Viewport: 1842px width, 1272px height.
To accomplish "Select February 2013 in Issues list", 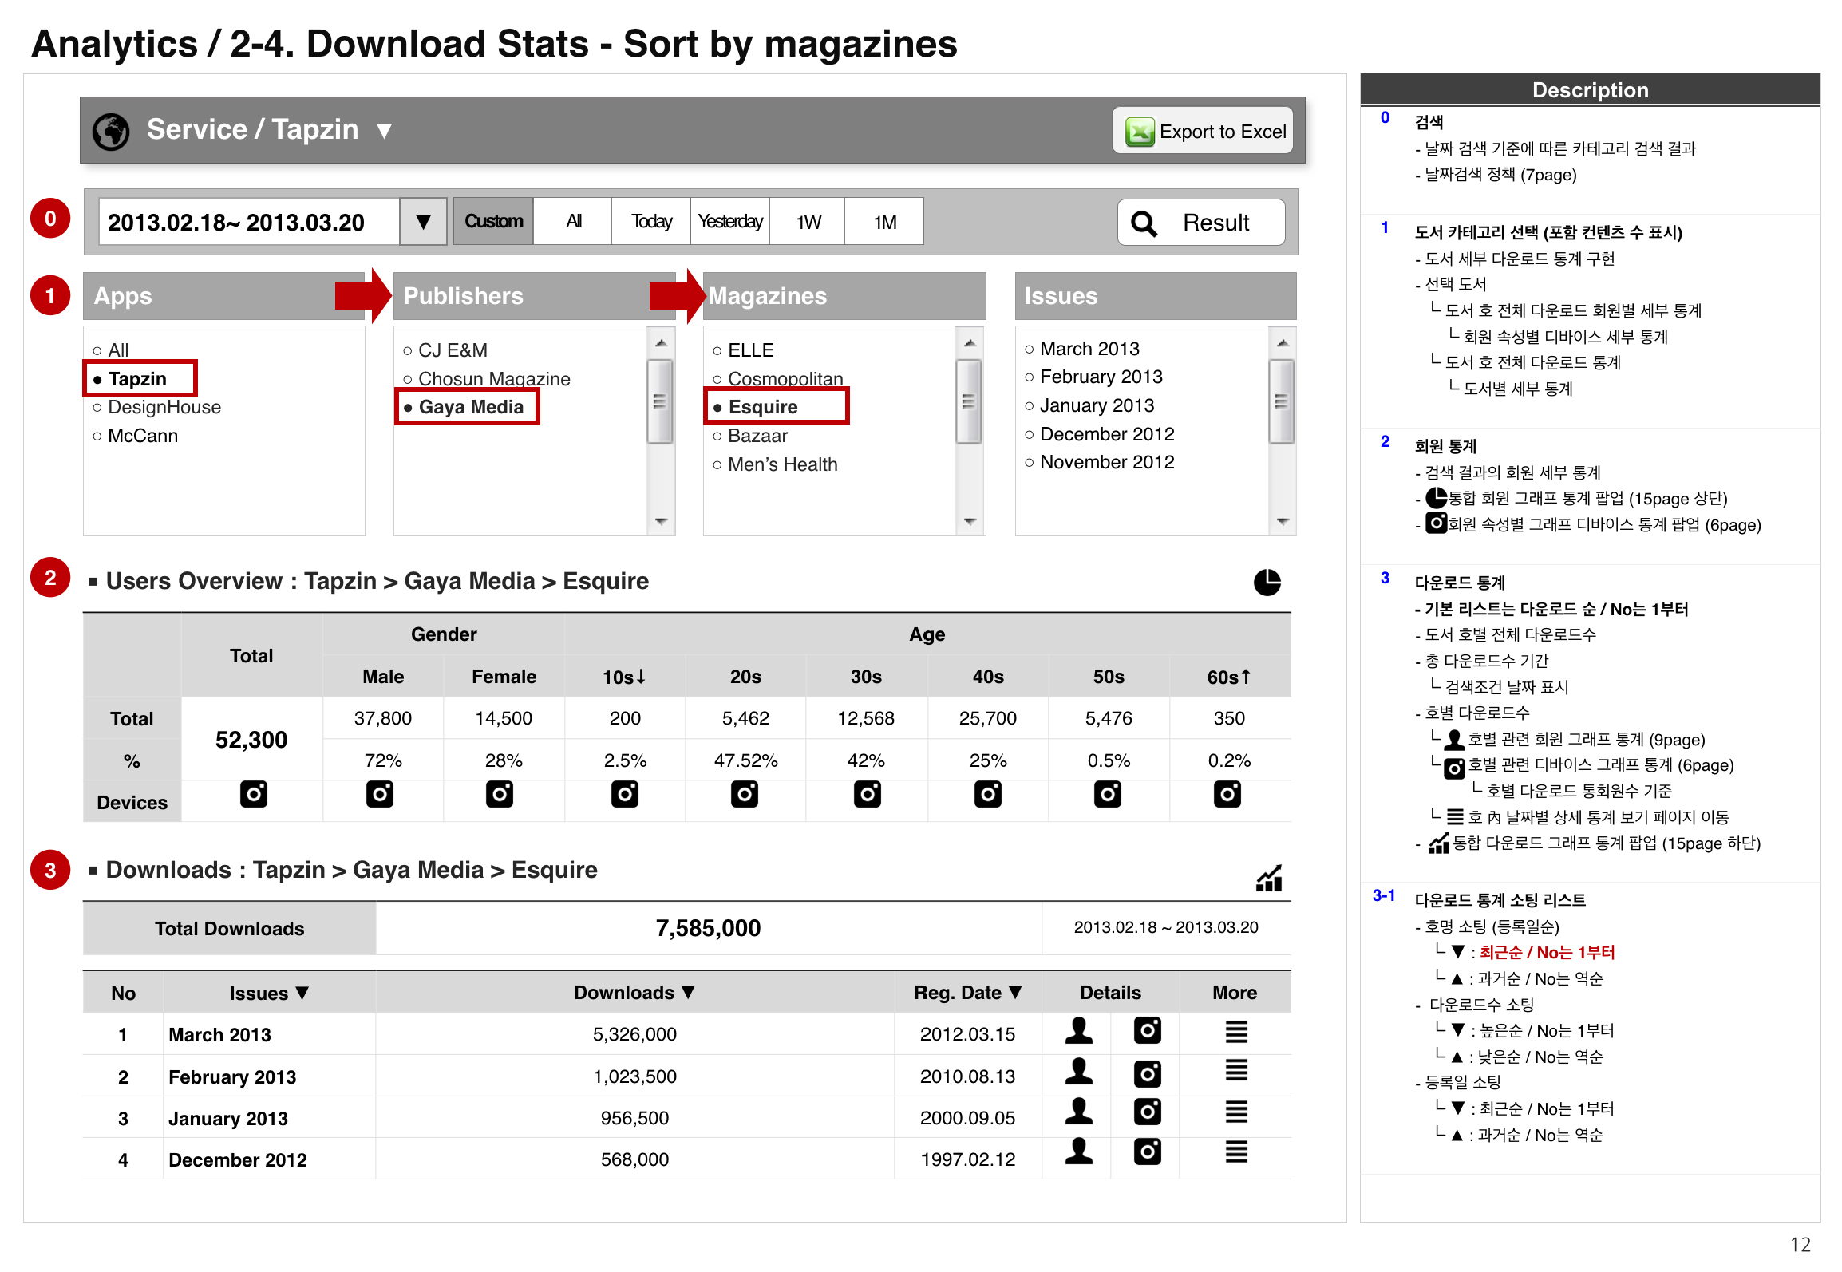I will (1093, 377).
